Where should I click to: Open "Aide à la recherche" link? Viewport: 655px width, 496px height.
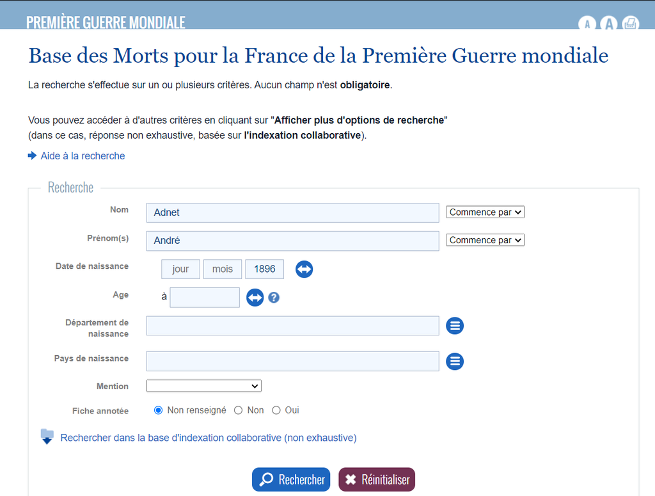(x=83, y=156)
